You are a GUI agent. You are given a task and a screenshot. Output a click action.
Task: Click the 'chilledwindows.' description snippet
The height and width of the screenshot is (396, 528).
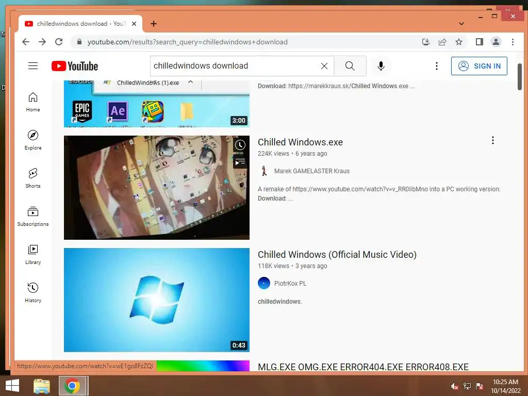tap(280, 302)
